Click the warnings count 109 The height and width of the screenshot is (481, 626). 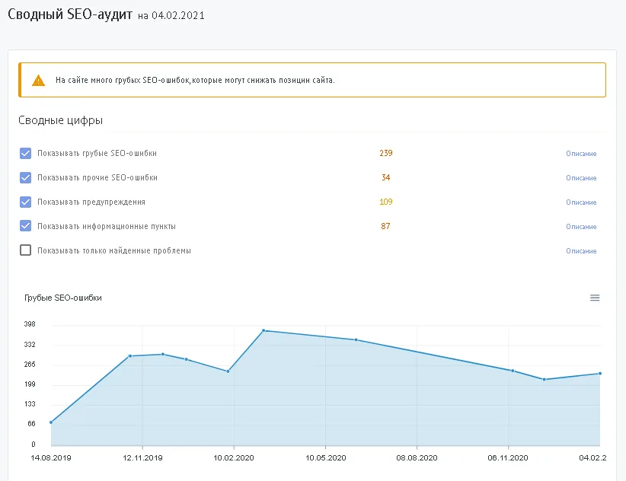coord(385,202)
